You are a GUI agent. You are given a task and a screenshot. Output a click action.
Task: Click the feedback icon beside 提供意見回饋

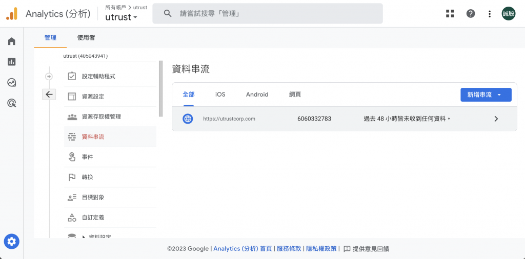(347, 249)
